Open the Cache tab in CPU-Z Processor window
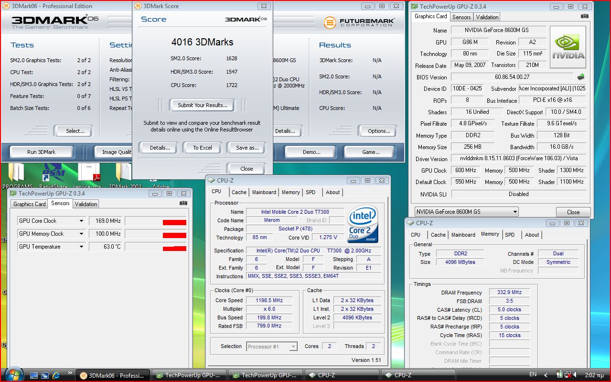 [x=239, y=192]
